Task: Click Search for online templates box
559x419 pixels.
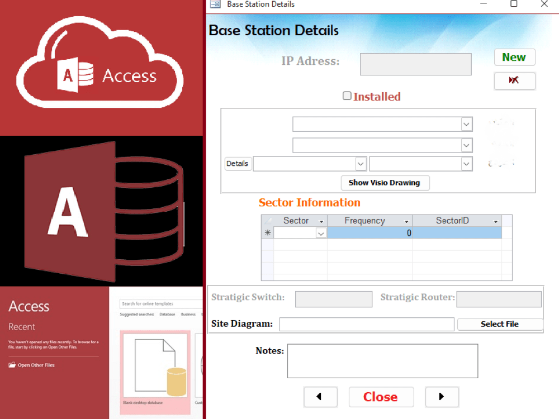Action: (x=161, y=304)
